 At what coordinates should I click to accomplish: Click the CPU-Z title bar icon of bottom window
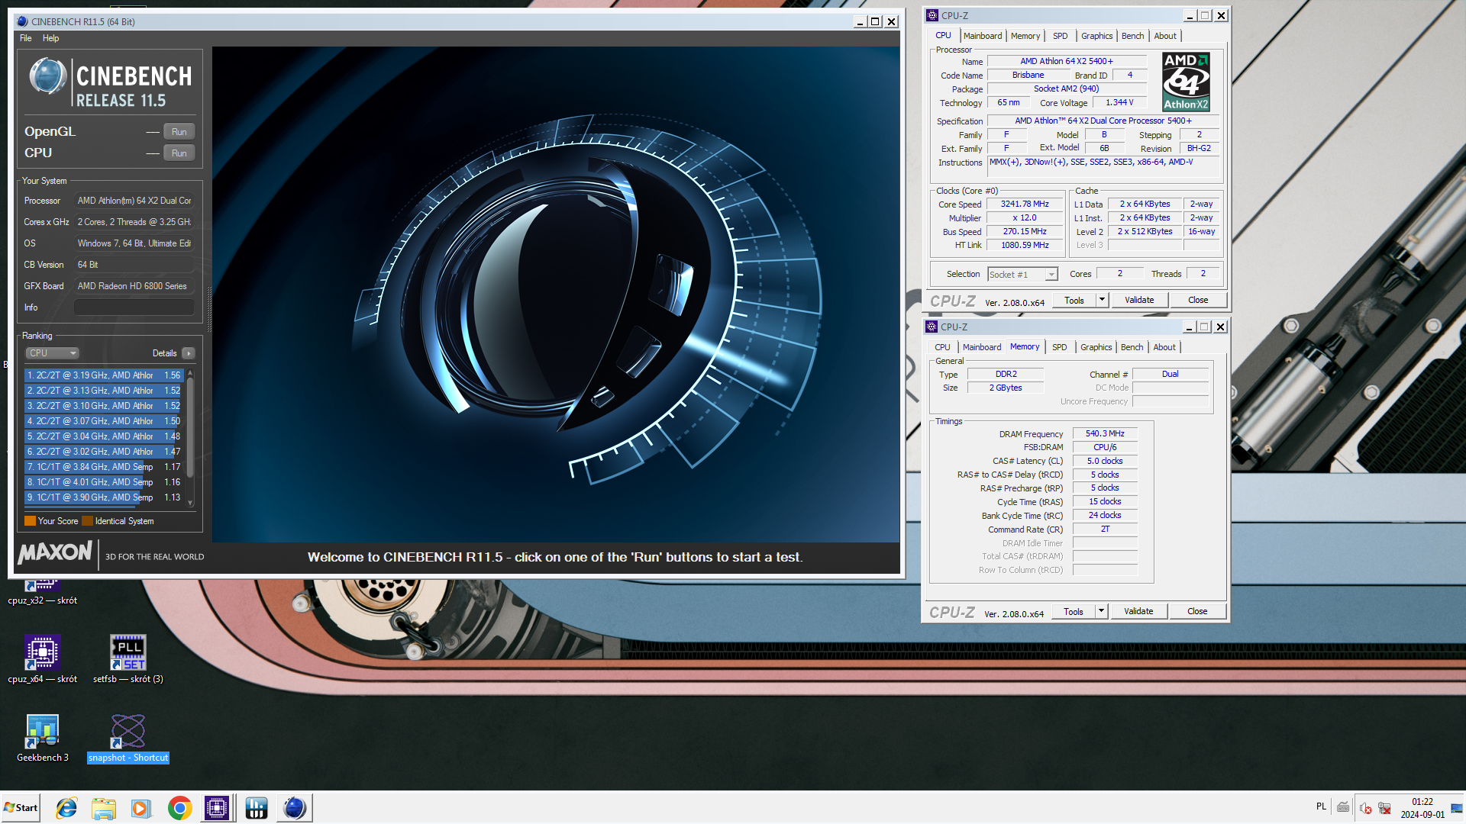[x=932, y=327]
